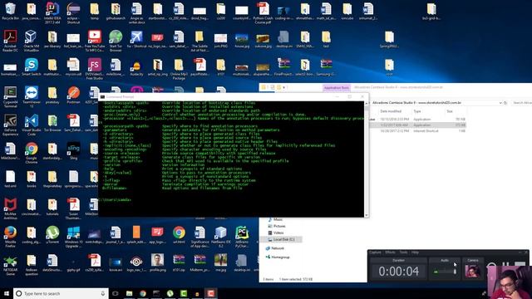Open Free YouTube To MP3 Converter icon
This screenshot has width=532, height=299.
coord(94,41)
